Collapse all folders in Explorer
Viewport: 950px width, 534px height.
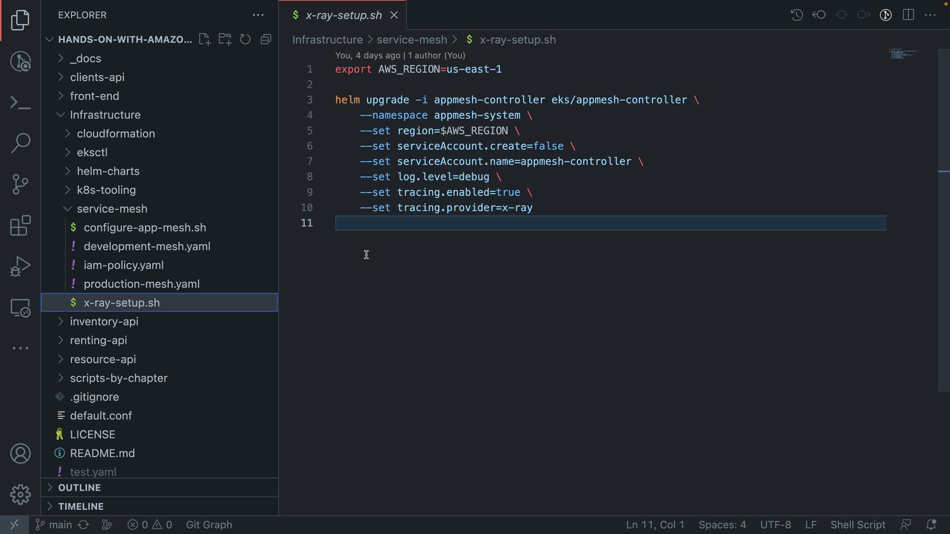(x=266, y=40)
